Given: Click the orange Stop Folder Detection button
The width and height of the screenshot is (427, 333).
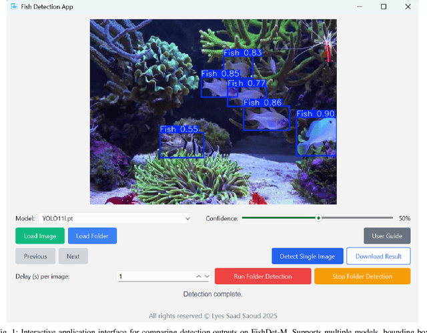Looking at the screenshot, I should pos(362,276).
